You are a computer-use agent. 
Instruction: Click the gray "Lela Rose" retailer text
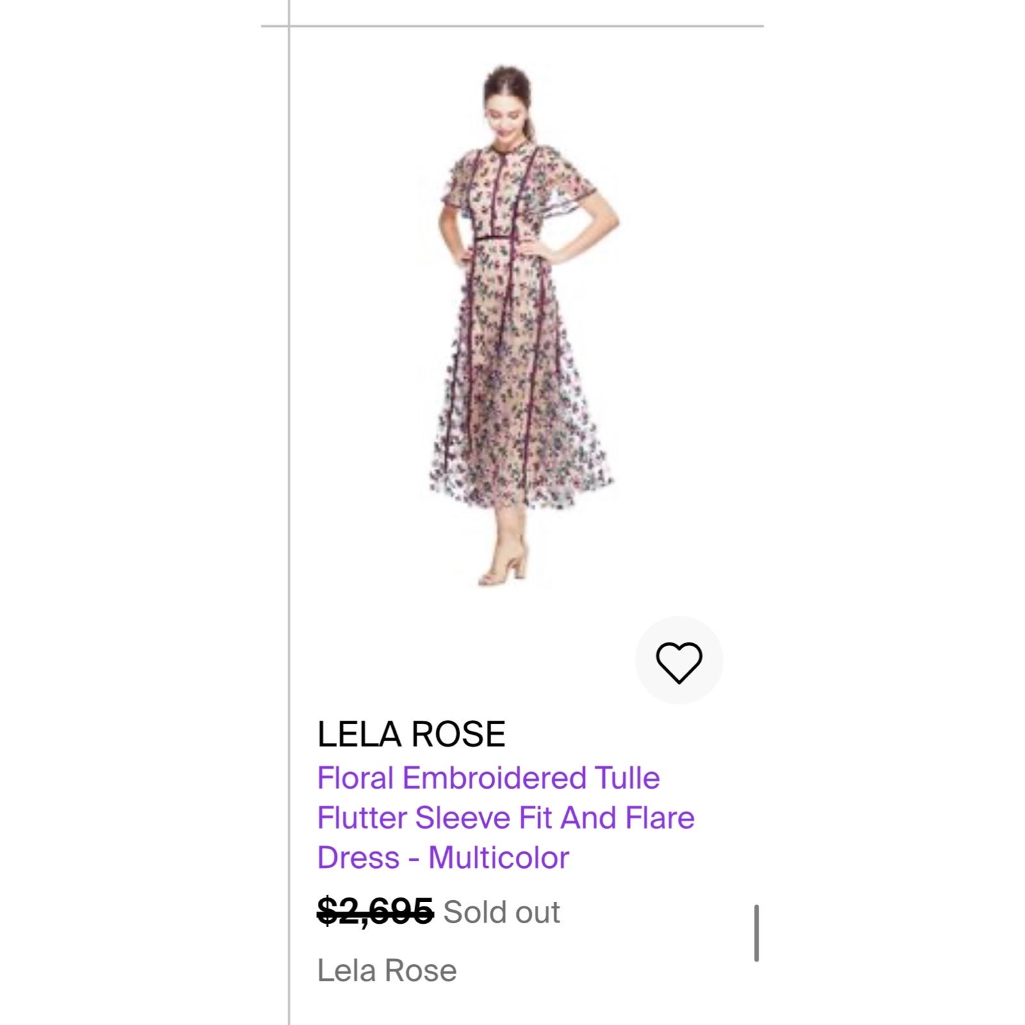[x=387, y=971]
